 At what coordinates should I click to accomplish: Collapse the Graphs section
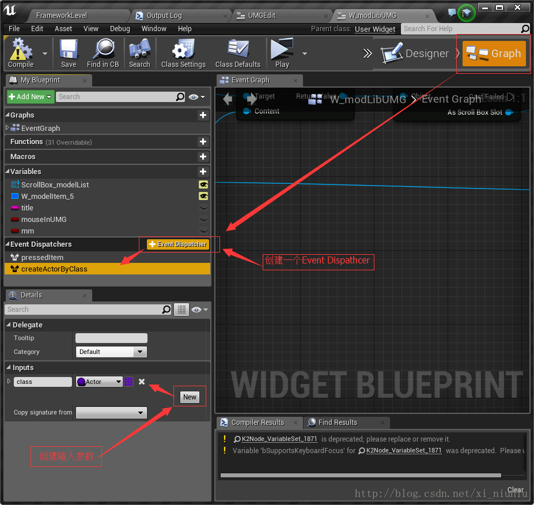[7, 115]
